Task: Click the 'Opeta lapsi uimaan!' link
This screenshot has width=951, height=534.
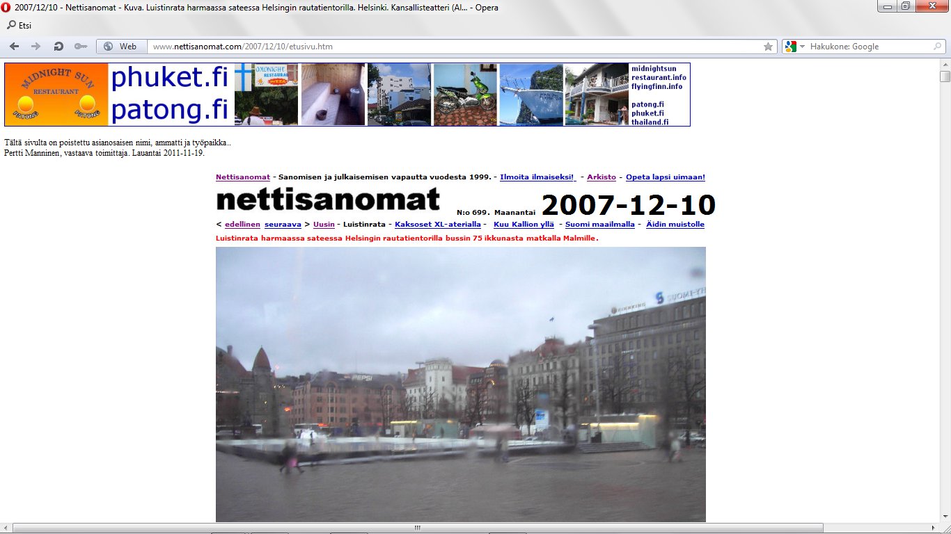Action: (x=665, y=177)
